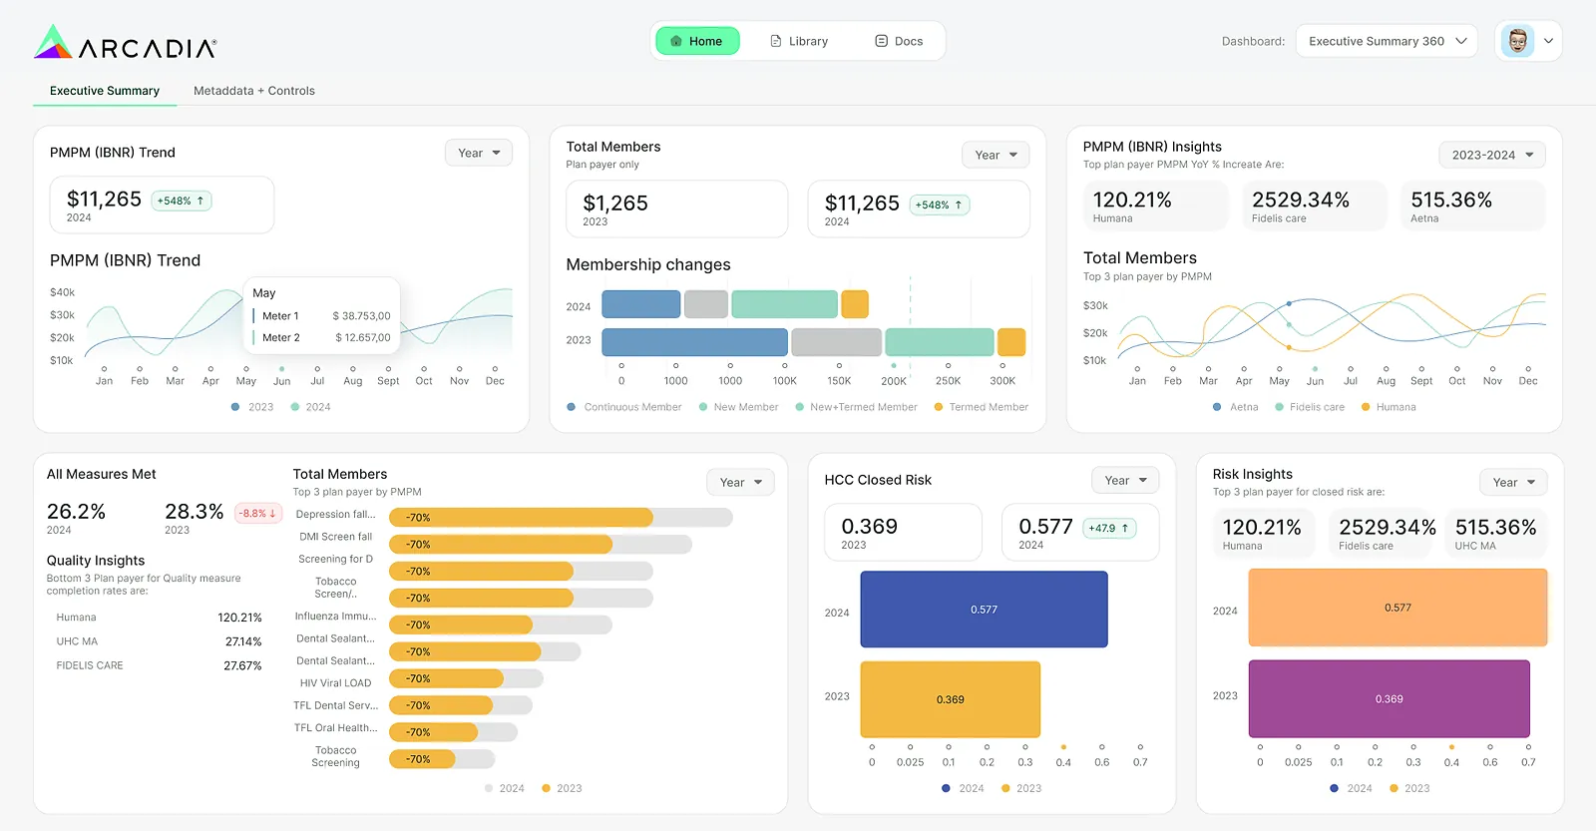Click the Arcadia logo
Screen dimensions: 1596x831
(126, 42)
